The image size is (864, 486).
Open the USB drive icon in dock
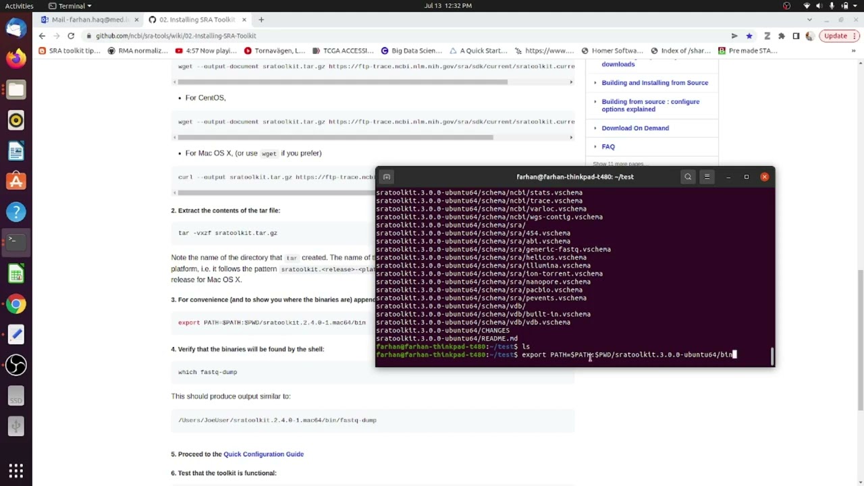[x=16, y=427]
